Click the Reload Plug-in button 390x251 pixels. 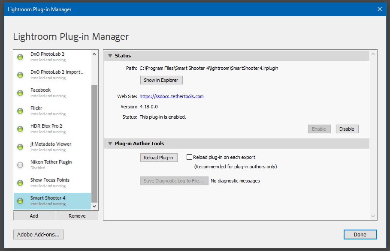[x=159, y=158]
